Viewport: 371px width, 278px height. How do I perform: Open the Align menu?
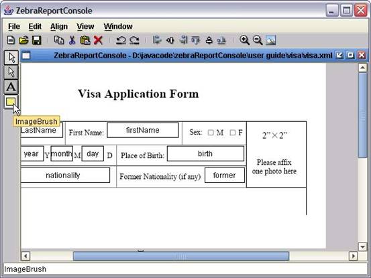click(59, 26)
